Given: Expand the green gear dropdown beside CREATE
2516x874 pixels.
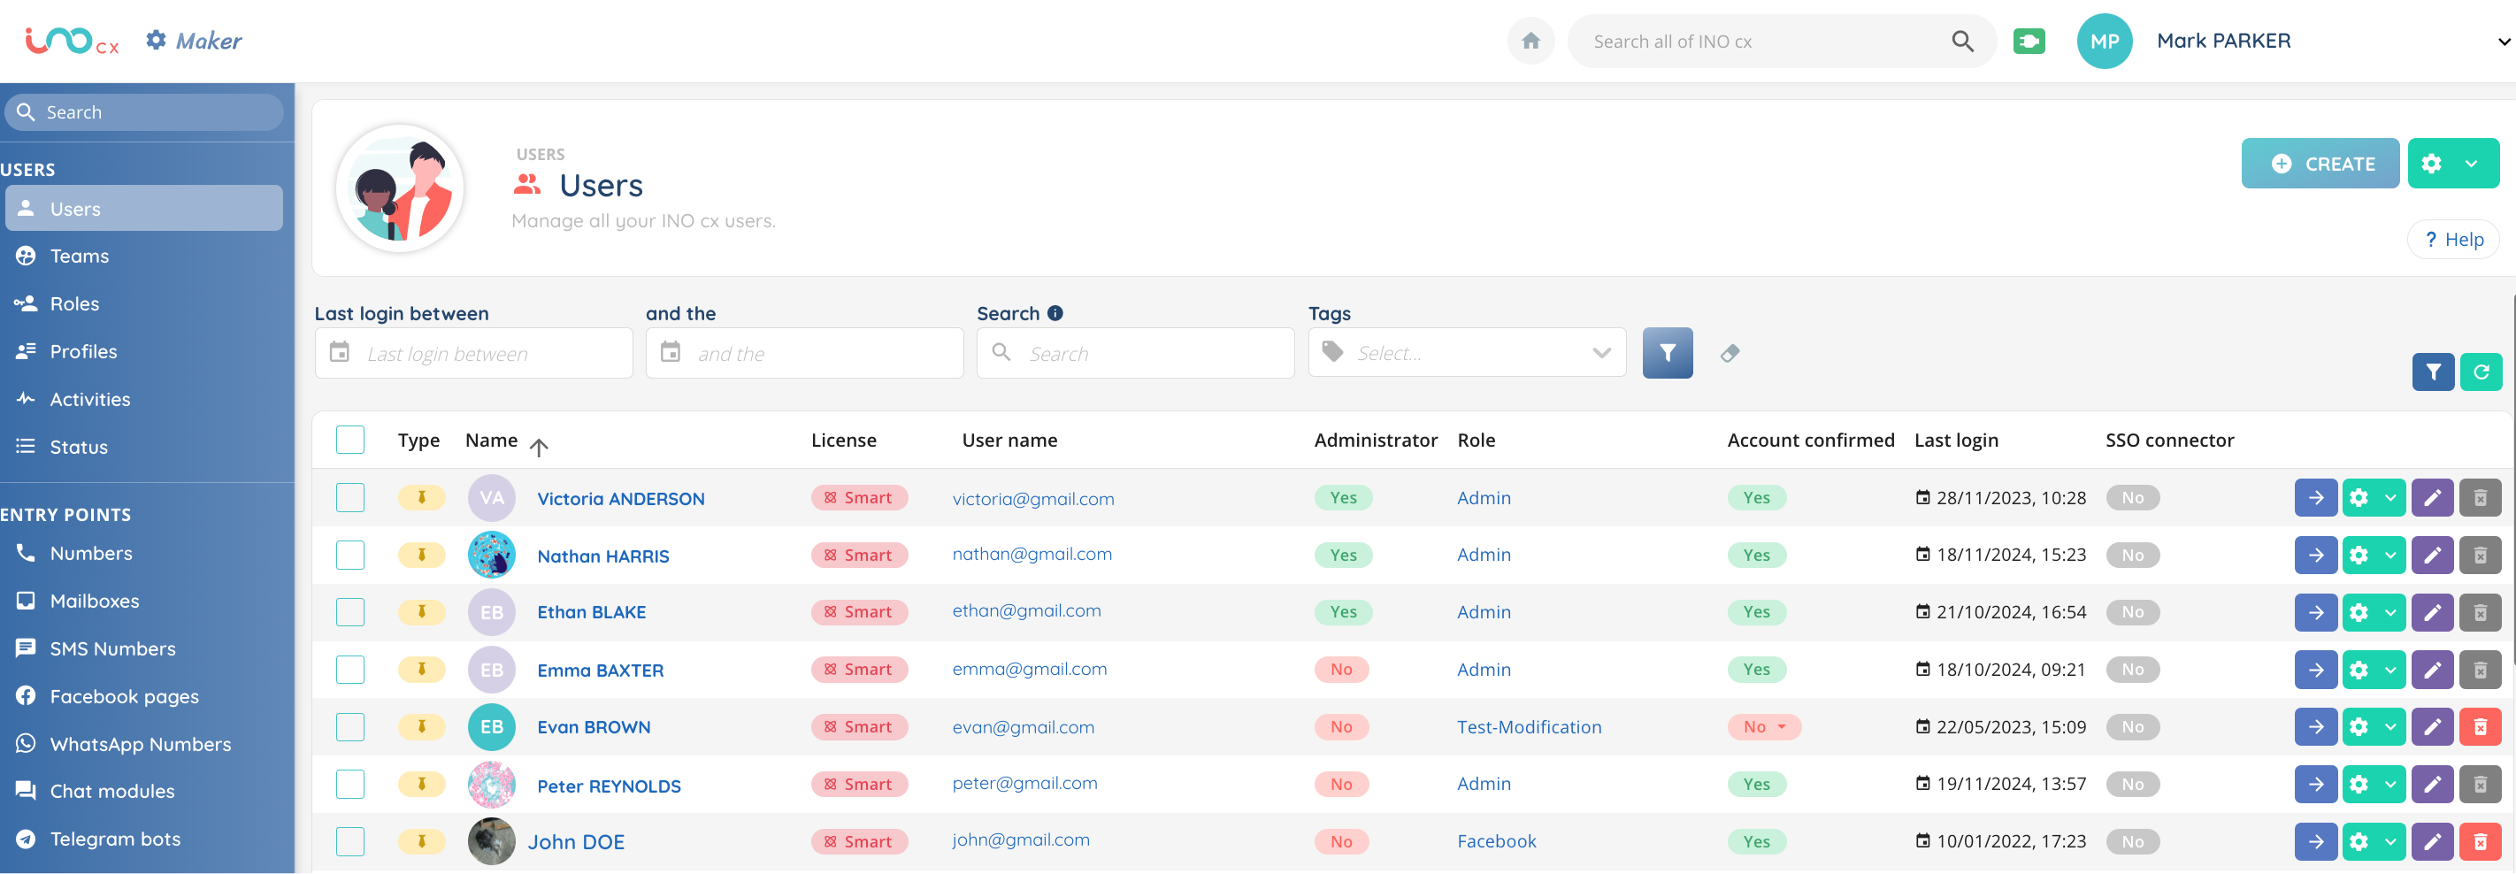Looking at the screenshot, I should 2470,164.
